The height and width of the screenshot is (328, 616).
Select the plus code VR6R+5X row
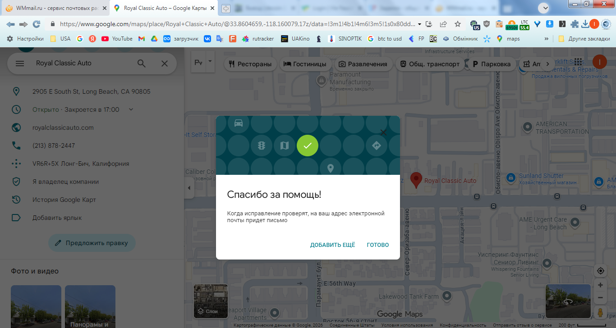pos(92,164)
